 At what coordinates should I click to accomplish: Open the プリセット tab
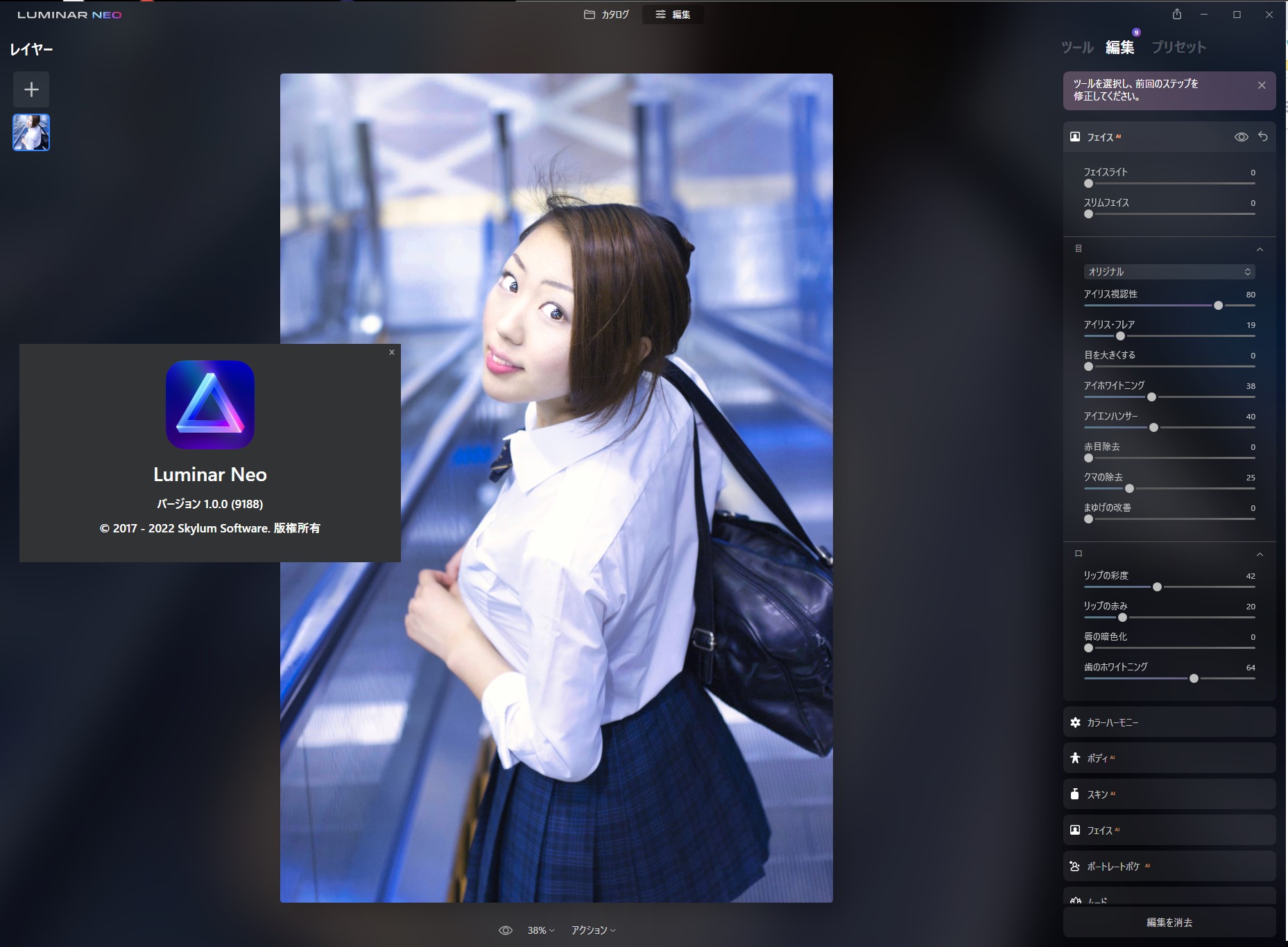coord(1179,47)
